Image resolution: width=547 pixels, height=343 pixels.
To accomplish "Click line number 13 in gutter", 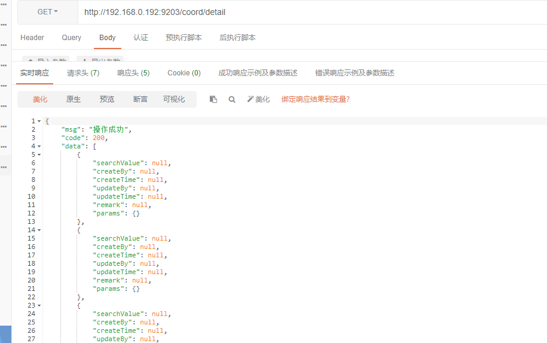I will 32,222.
